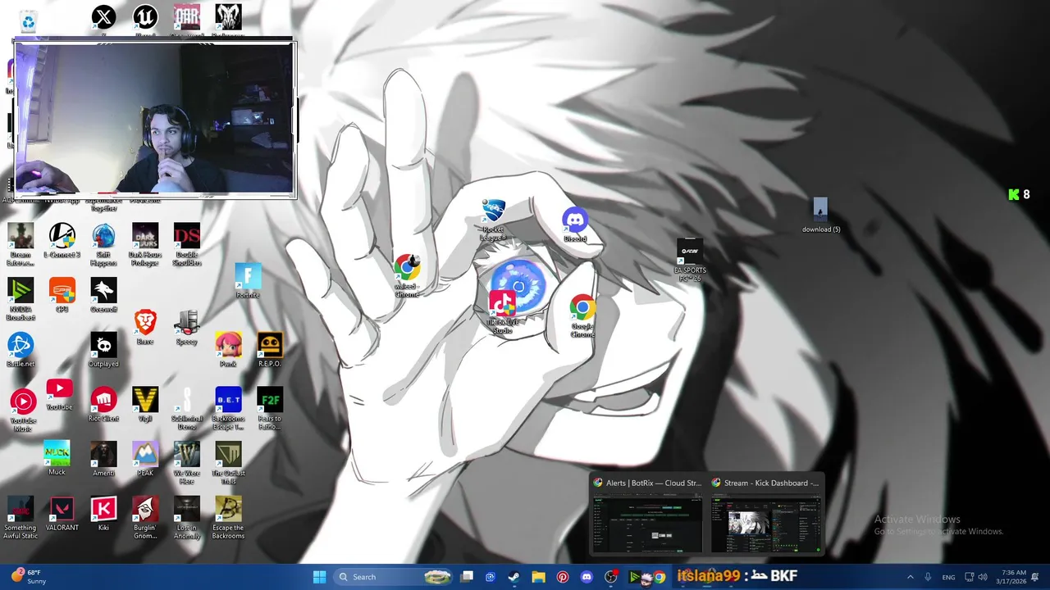Open the Subliminal Demo desktop icon
The height and width of the screenshot is (590, 1050).
pyautogui.click(x=186, y=409)
